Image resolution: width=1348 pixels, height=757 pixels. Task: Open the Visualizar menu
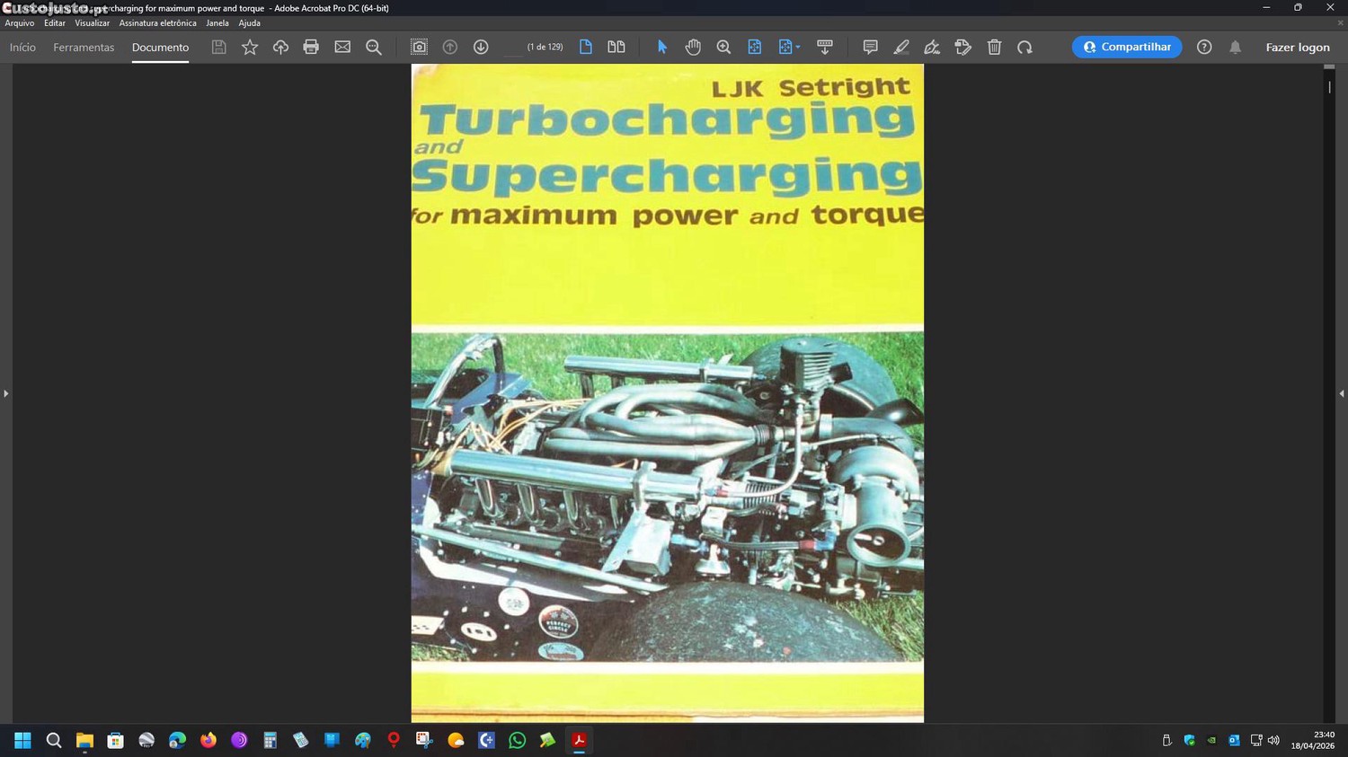click(92, 23)
